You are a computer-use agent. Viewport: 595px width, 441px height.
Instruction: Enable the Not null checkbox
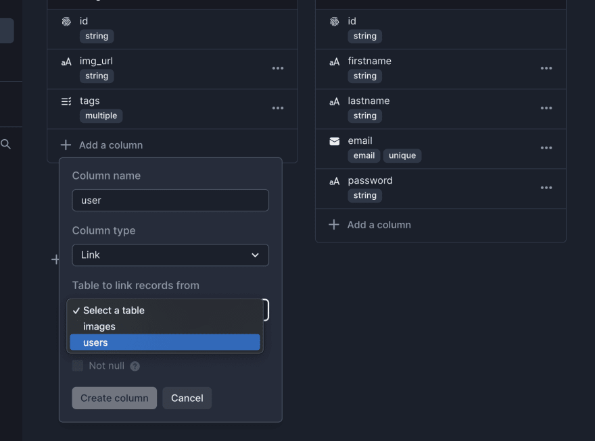(x=77, y=365)
